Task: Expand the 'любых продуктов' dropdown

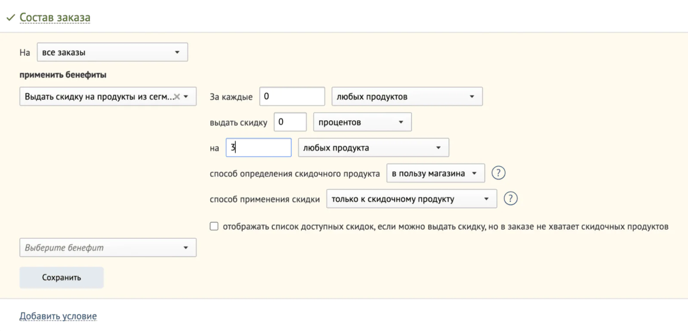Action: (407, 97)
